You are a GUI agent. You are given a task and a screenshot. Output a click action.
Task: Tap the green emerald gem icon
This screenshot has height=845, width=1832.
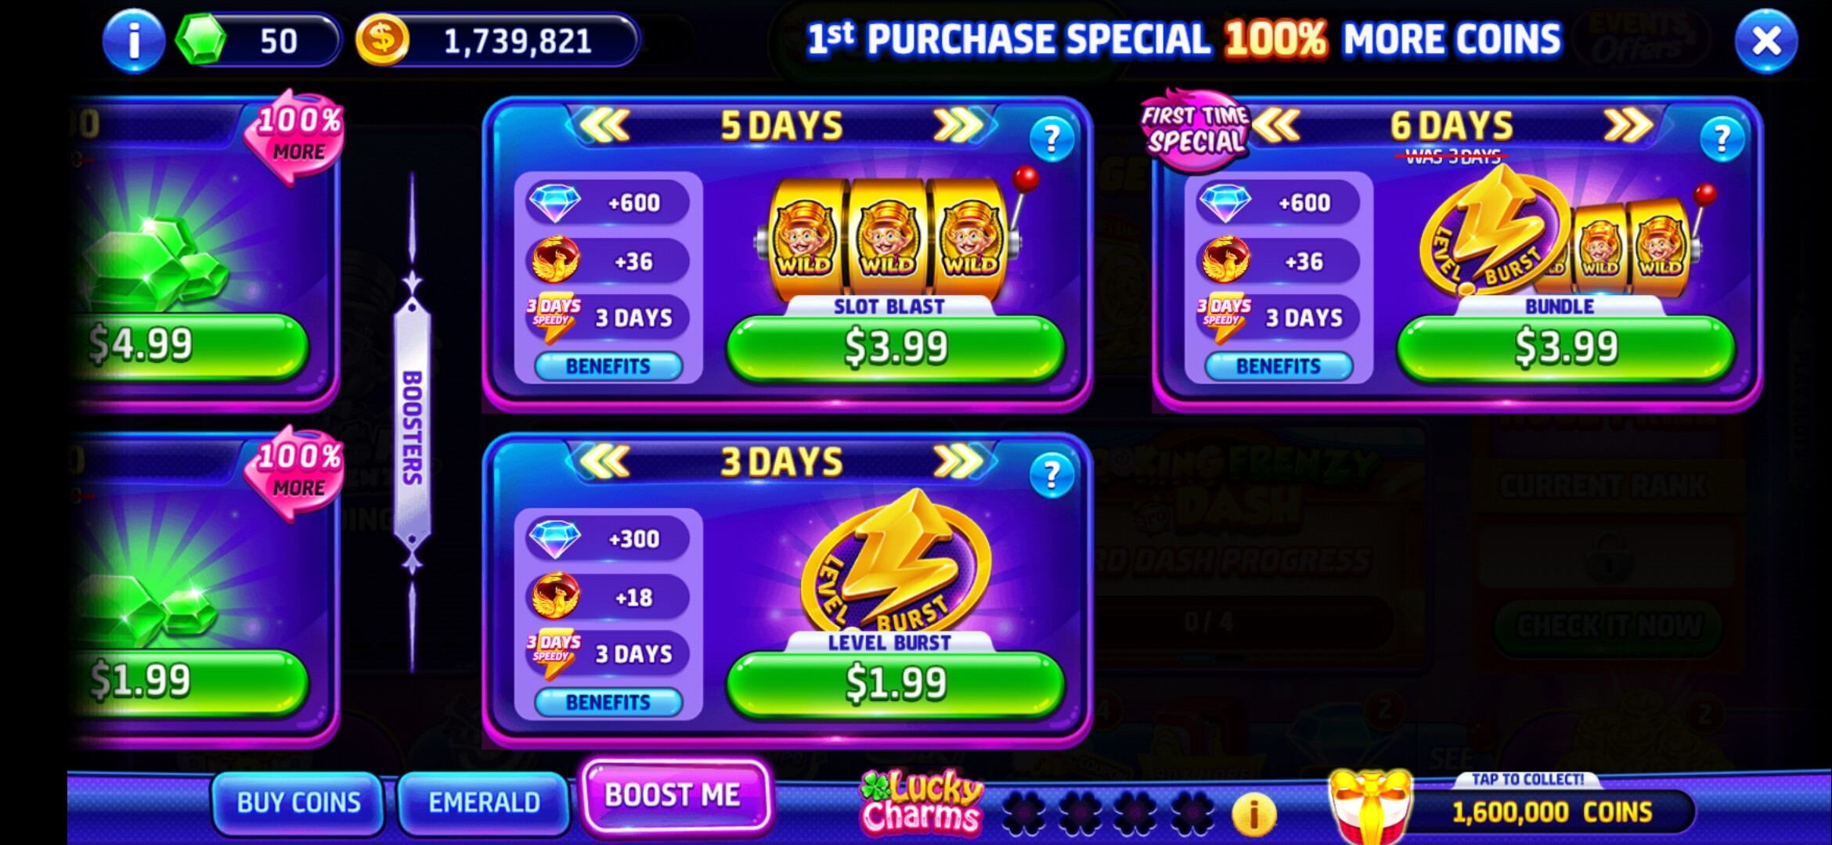click(200, 40)
